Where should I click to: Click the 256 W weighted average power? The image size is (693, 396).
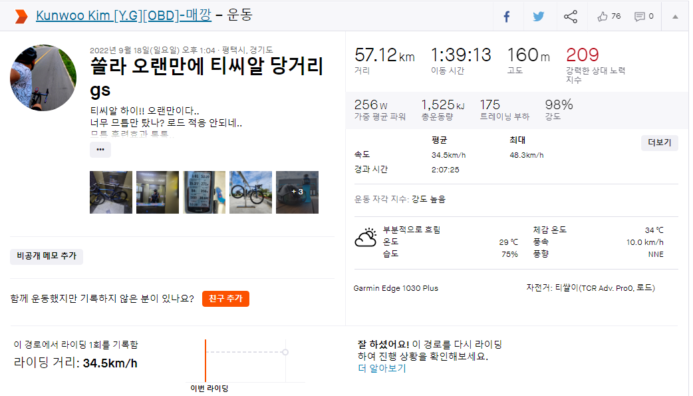(371, 105)
